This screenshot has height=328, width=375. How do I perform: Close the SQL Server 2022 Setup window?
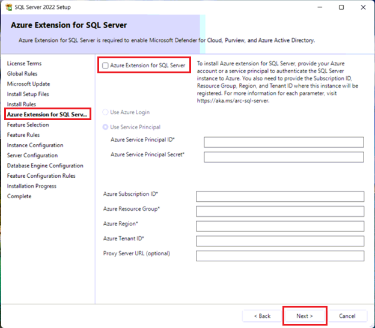click(363, 7)
